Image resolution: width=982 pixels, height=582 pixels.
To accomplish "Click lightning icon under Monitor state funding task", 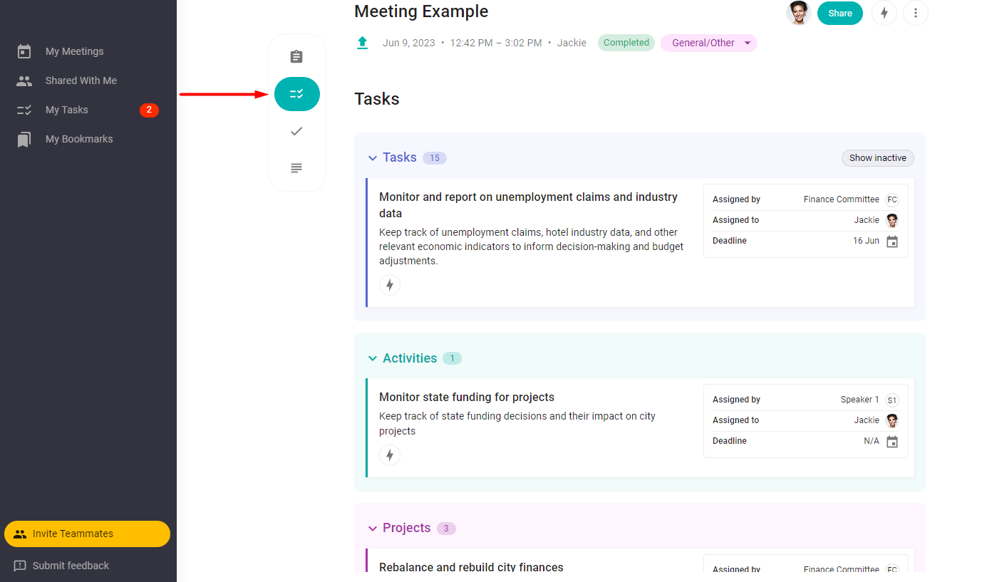I will (390, 455).
